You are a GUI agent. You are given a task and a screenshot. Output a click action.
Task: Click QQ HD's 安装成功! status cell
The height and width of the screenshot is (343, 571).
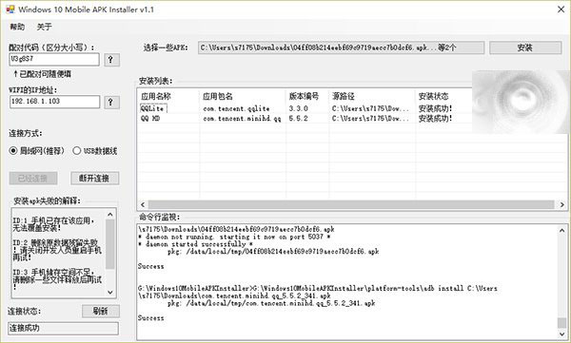435,118
